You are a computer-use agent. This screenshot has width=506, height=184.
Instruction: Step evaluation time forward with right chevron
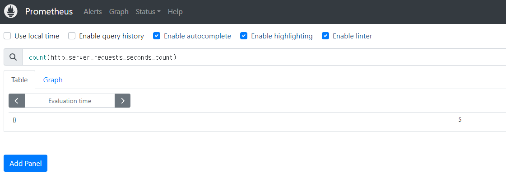point(123,100)
